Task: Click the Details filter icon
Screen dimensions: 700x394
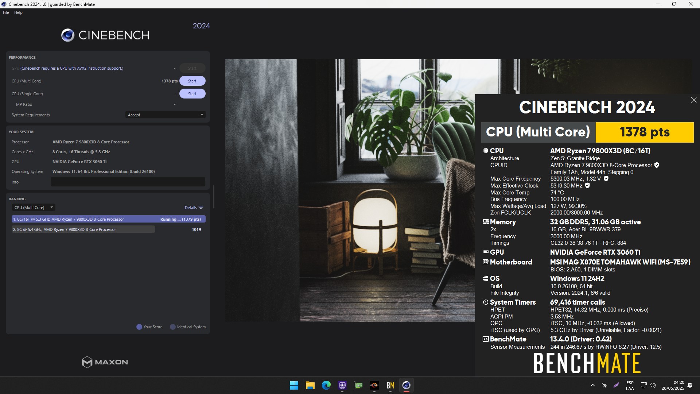Action: 201,208
